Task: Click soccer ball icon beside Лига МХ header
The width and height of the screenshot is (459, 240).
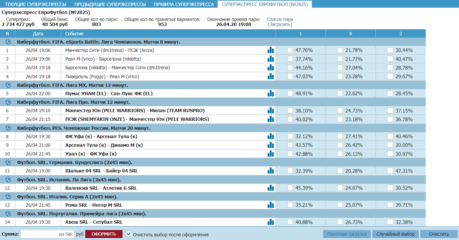Action: [x=8, y=85]
